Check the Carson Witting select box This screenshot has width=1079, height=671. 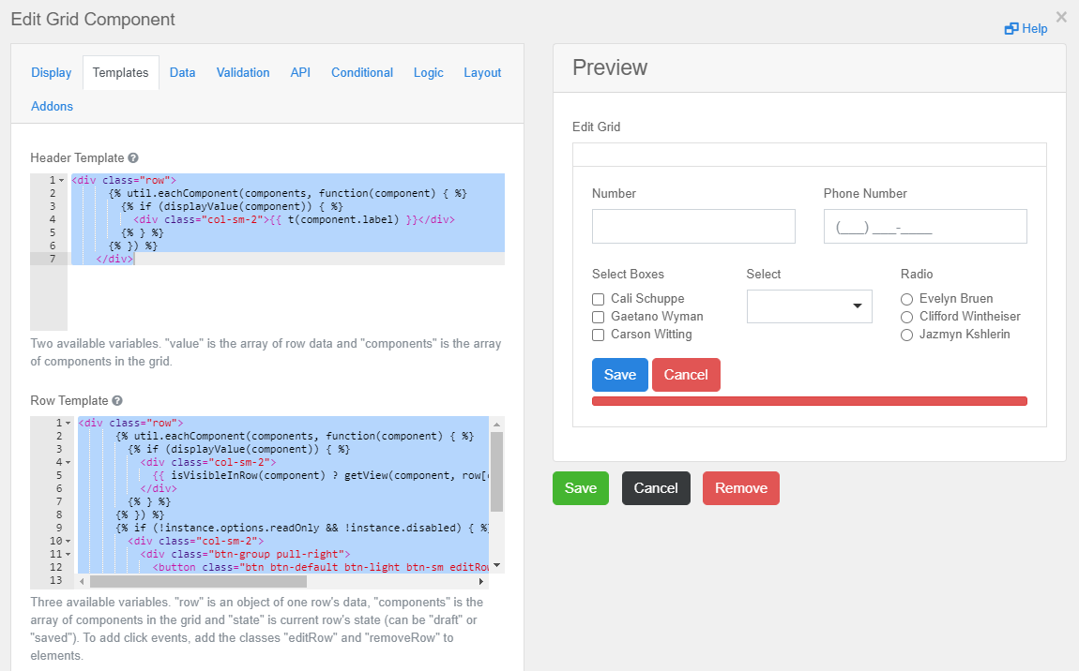(x=598, y=335)
